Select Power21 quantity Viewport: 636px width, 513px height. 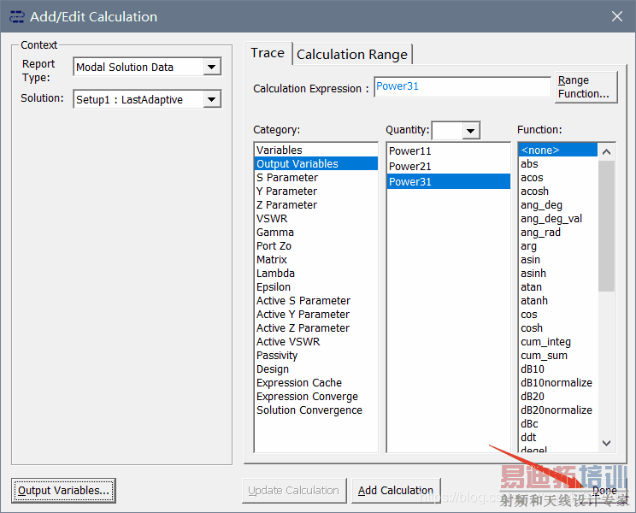[449, 166]
